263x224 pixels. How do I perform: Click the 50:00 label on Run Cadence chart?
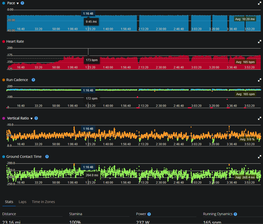click(56, 106)
